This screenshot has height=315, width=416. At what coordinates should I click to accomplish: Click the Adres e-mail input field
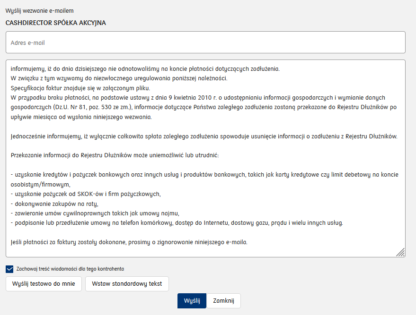[x=205, y=43]
